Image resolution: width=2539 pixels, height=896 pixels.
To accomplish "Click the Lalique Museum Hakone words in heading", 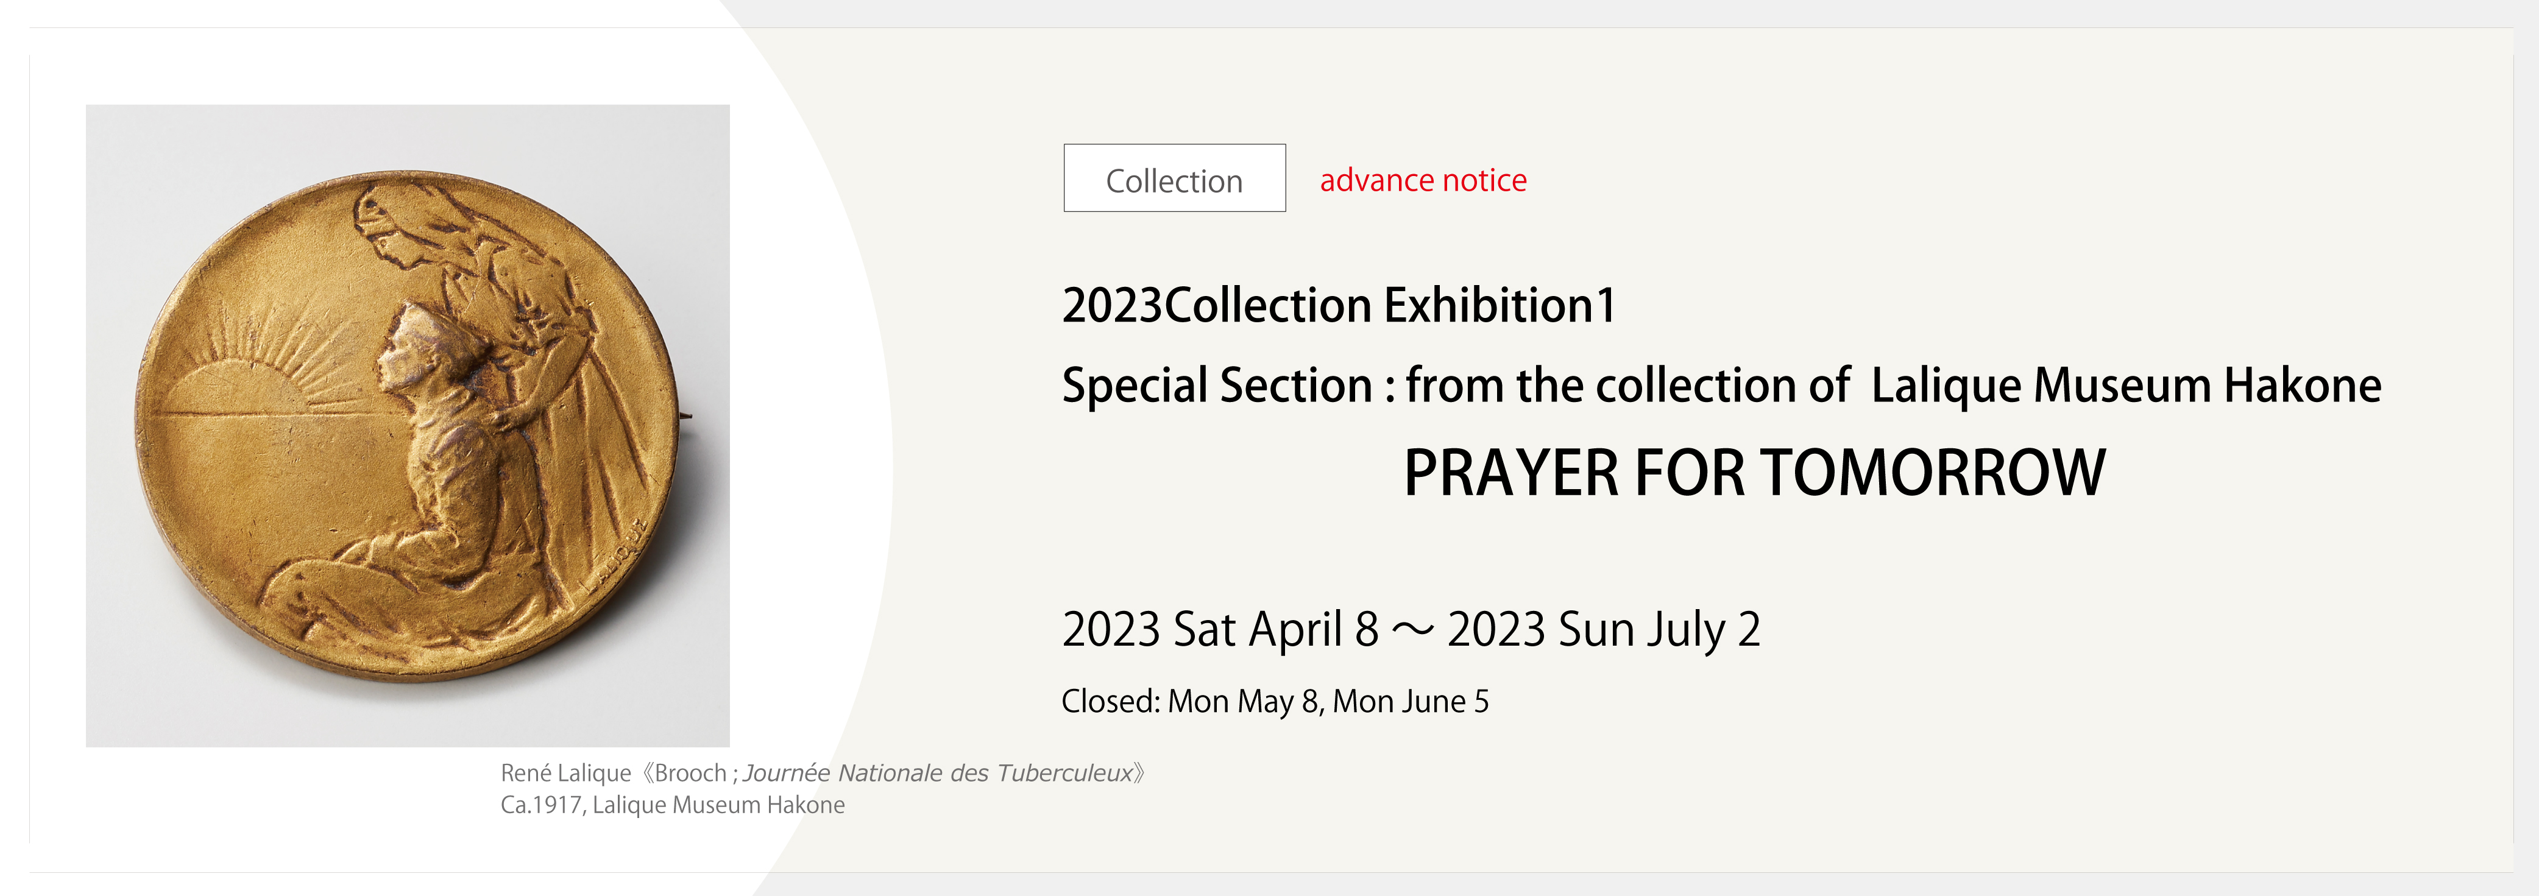I will [x=2126, y=386].
